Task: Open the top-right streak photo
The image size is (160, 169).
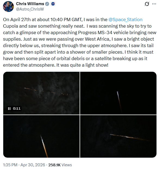Action: coord(118,93)
